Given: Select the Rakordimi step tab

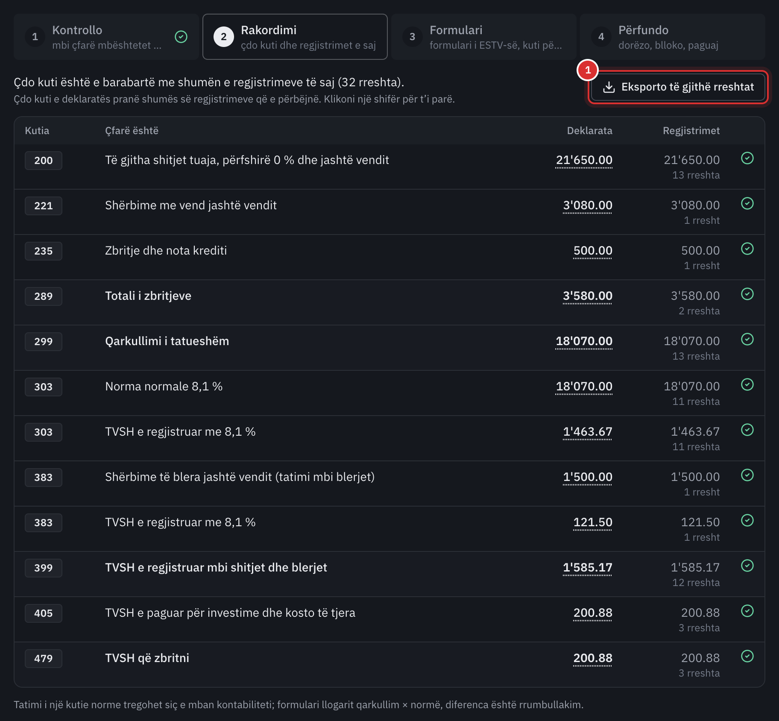Looking at the screenshot, I should pos(295,37).
